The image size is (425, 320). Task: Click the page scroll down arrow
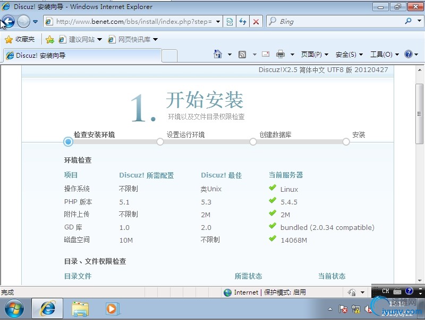[x=420, y=281]
